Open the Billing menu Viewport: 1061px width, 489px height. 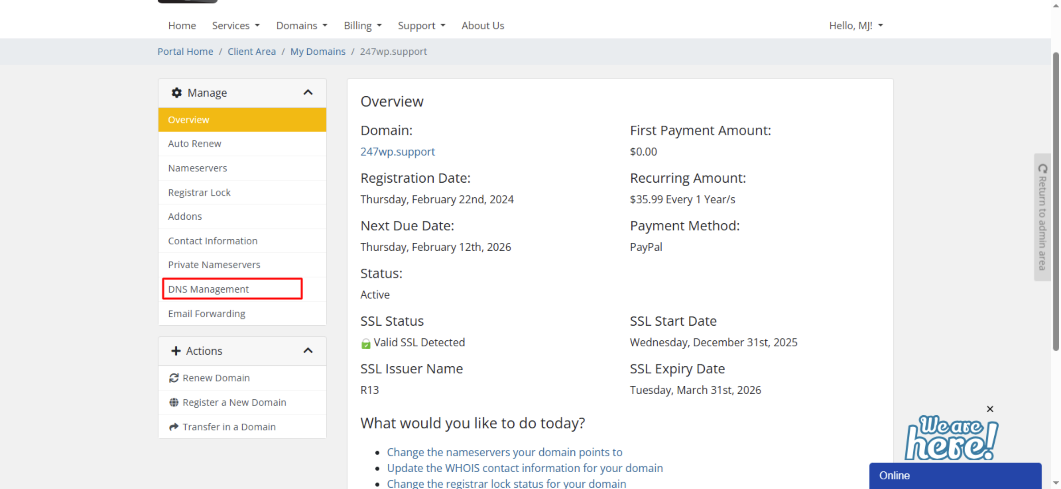click(362, 25)
